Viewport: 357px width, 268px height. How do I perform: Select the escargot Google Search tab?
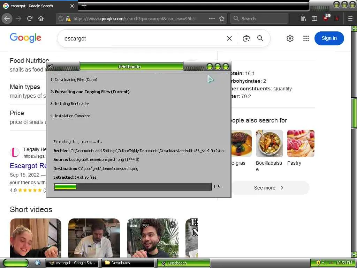tap(39, 6)
